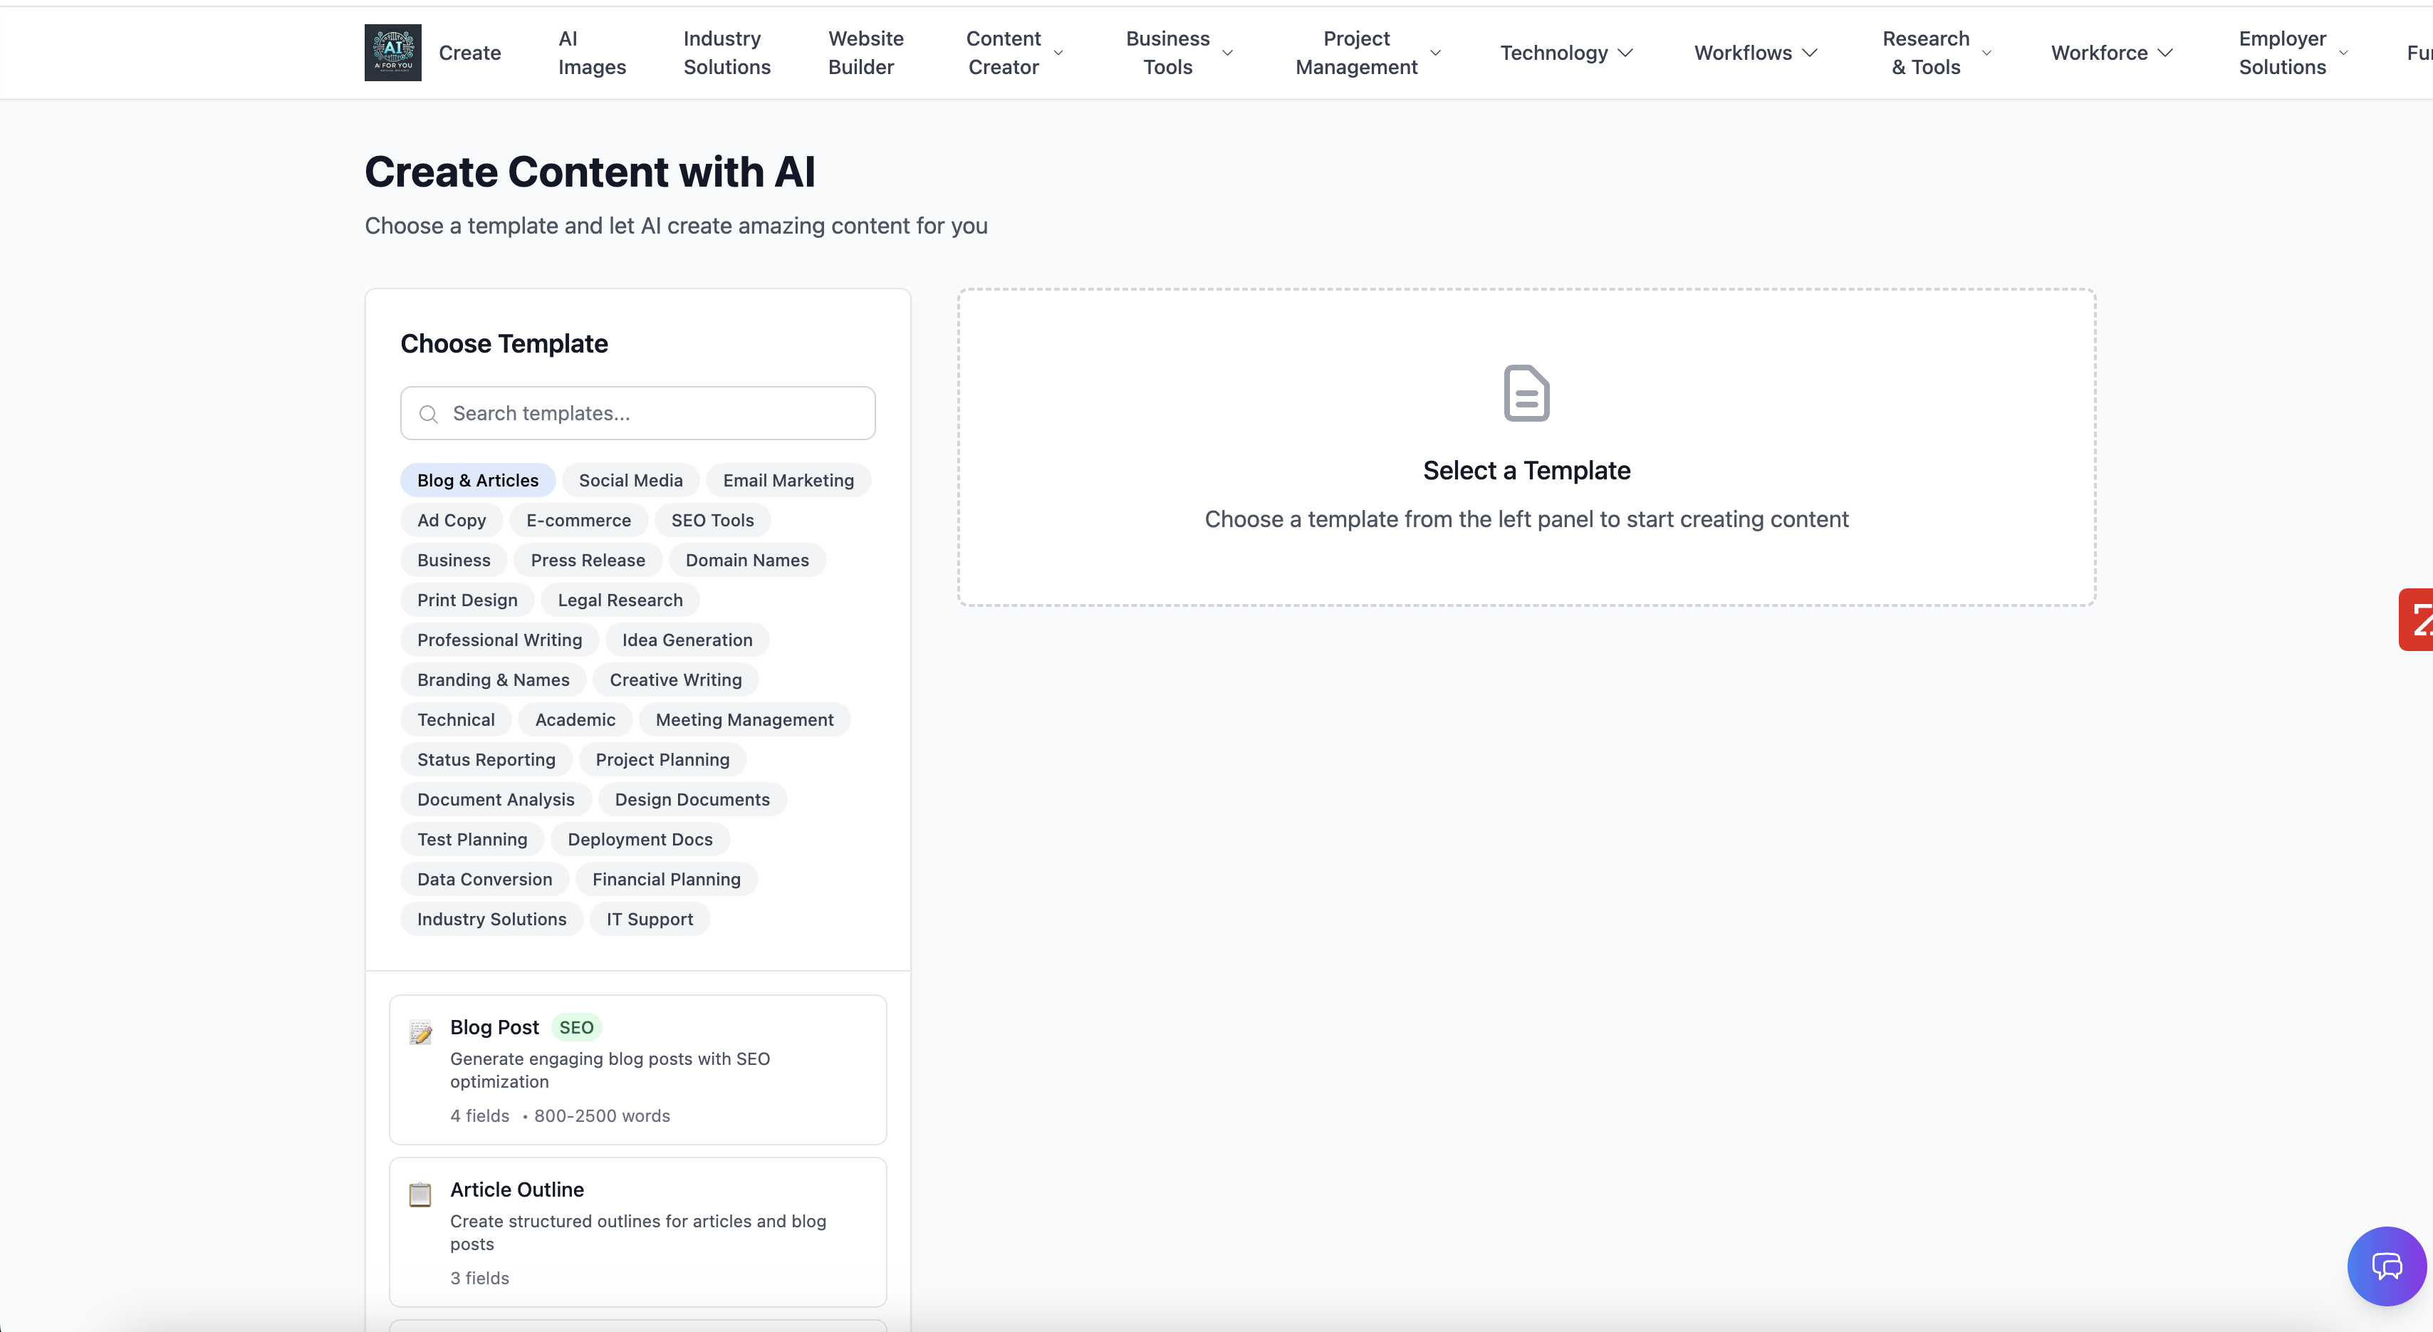Open the chat support bubble icon
The image size is (2433, 1332).
[x=2386, y=1266]
